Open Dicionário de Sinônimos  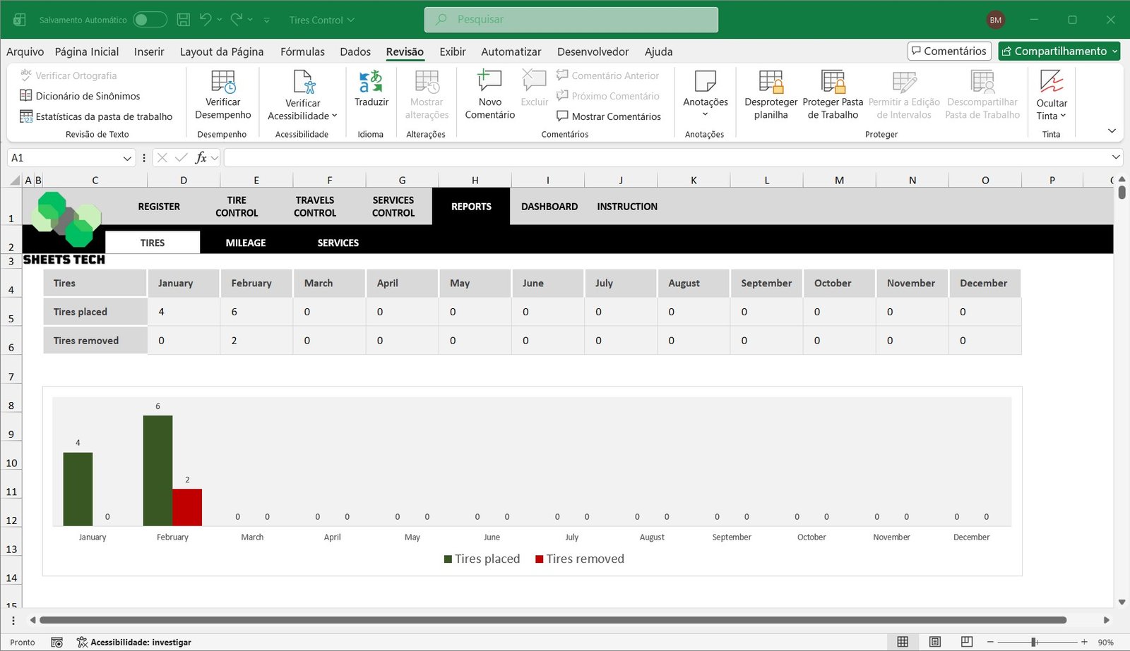click(x=88, y=96)
